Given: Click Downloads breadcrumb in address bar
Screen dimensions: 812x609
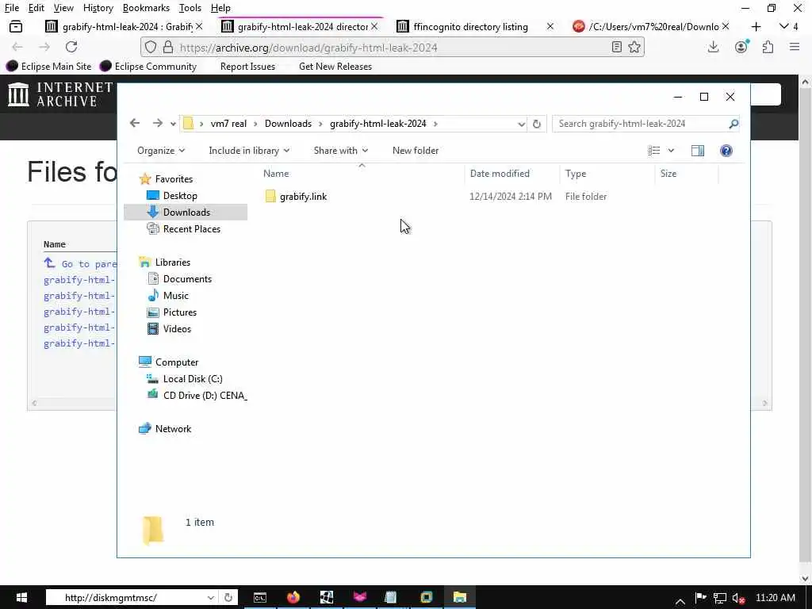Looking at the screenshot, I should (x=288, y=123).
